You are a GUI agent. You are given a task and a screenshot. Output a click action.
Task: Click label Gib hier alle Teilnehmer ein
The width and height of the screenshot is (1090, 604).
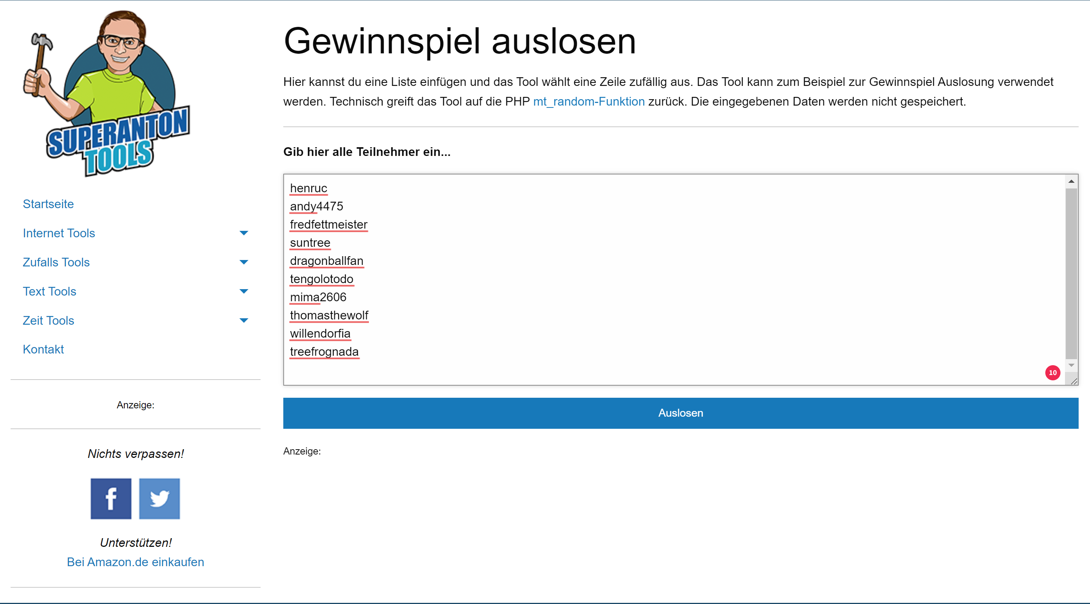click(367, 152)
